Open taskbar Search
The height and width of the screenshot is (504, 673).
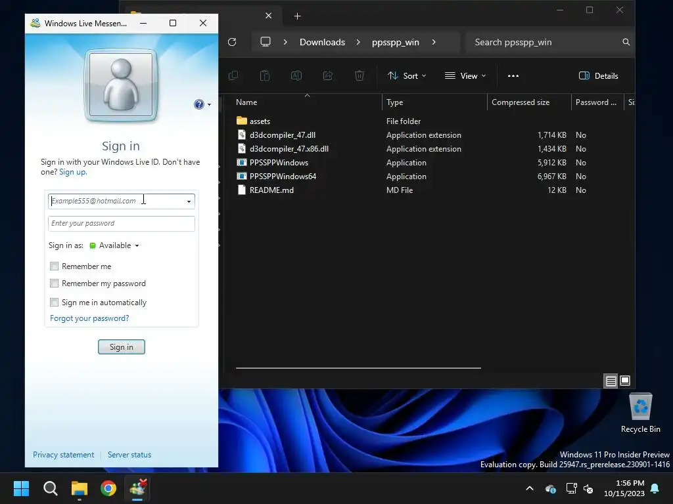pyautogui.click(x=50, y=488)
